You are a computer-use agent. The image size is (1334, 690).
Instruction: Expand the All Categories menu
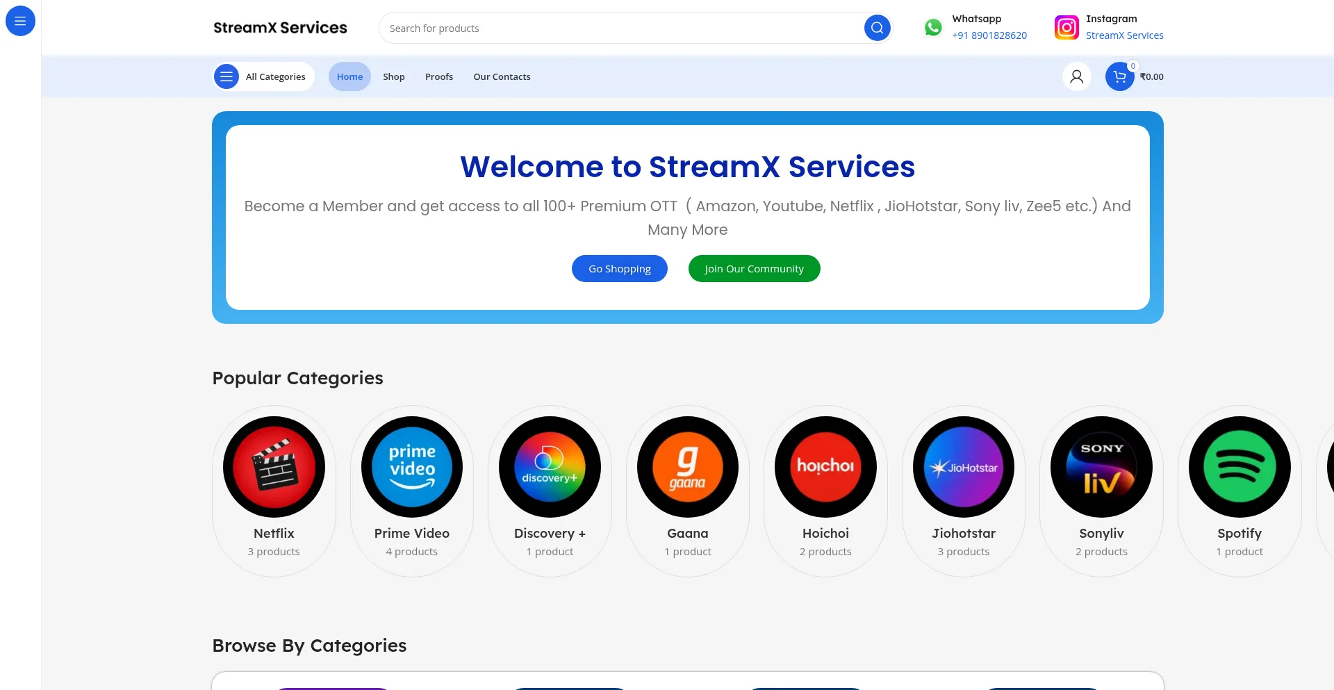263,76
